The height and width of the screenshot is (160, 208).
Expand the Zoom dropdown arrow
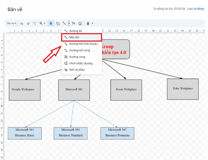pyautogui.click(x=45, y=23)
